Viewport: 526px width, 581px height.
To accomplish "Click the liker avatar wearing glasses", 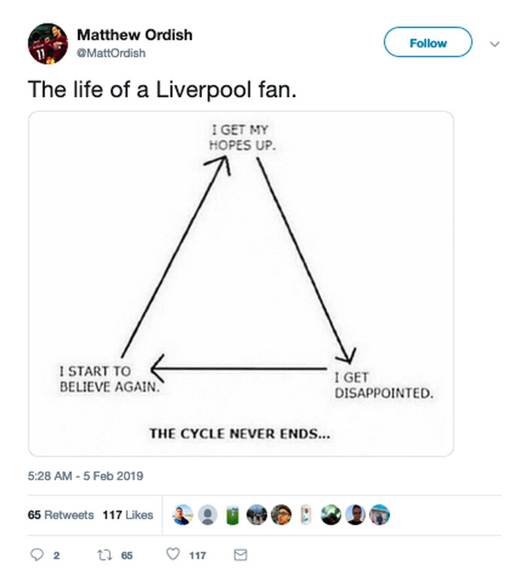I will click(281, 515).
